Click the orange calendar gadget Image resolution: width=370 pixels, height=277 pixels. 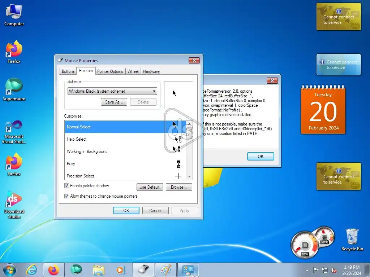(323, 110)
